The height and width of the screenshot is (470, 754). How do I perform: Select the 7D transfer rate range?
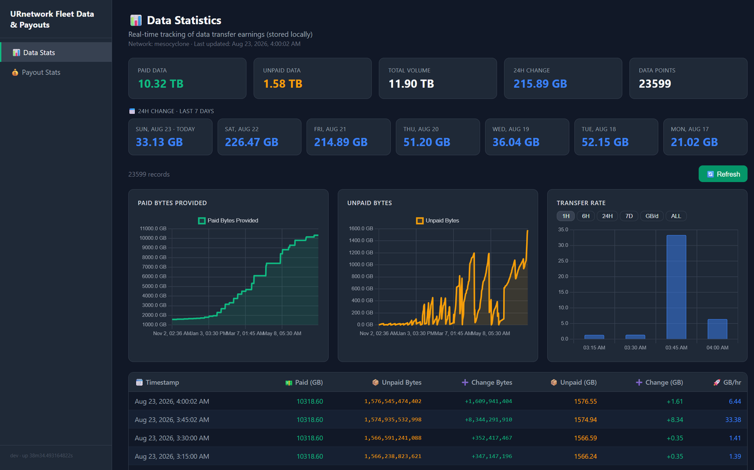click(x=629, y=216)
